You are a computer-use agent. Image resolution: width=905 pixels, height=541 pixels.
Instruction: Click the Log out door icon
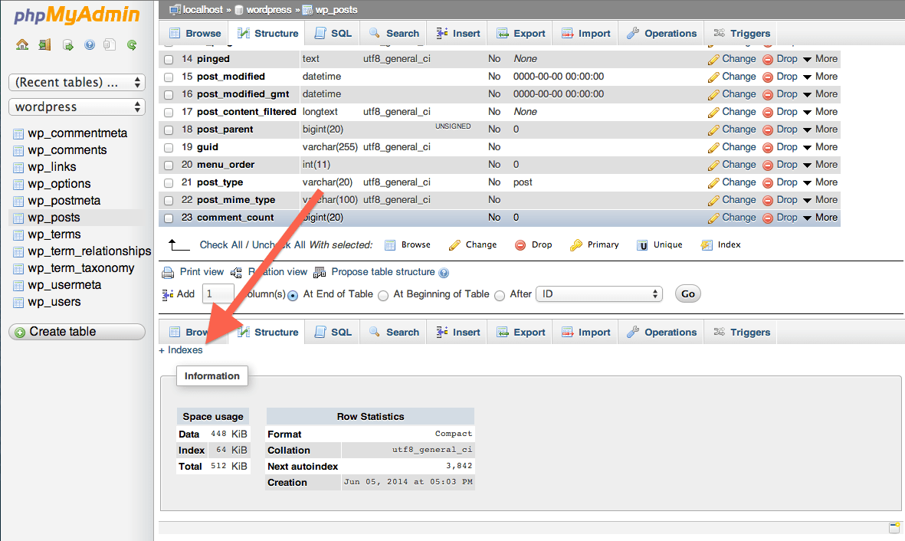tap(44, 44)
